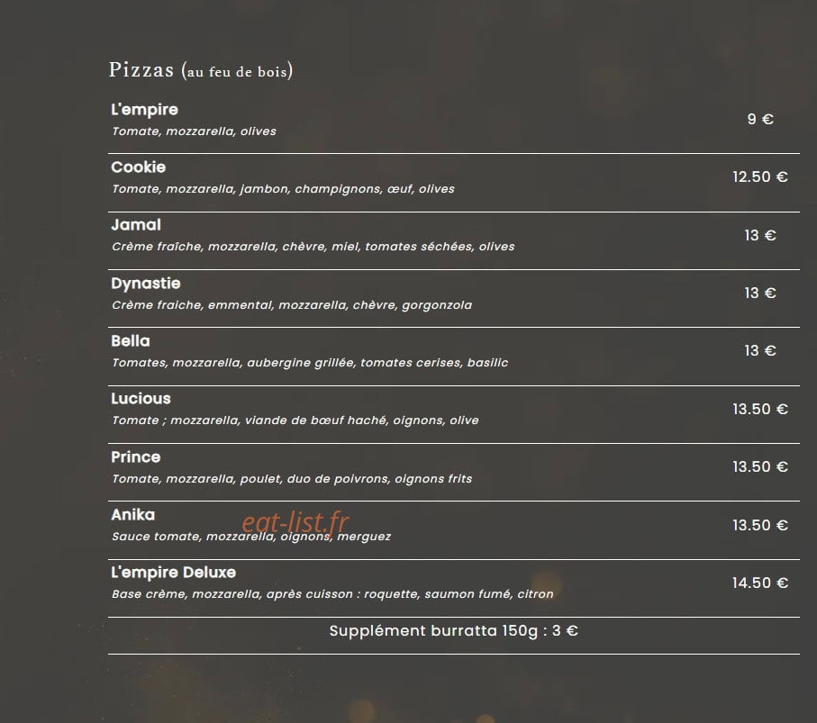
Task: Click the Pizzas section heading
Action: pos(201,70)
